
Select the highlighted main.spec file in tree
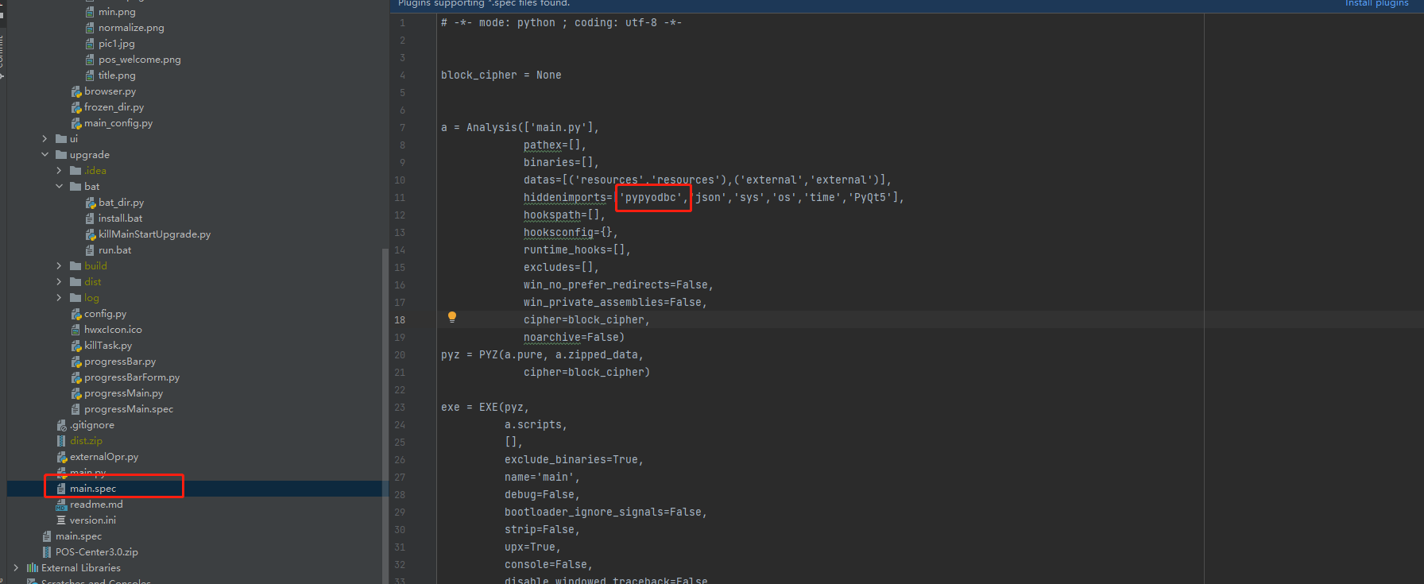click(93, 489)
